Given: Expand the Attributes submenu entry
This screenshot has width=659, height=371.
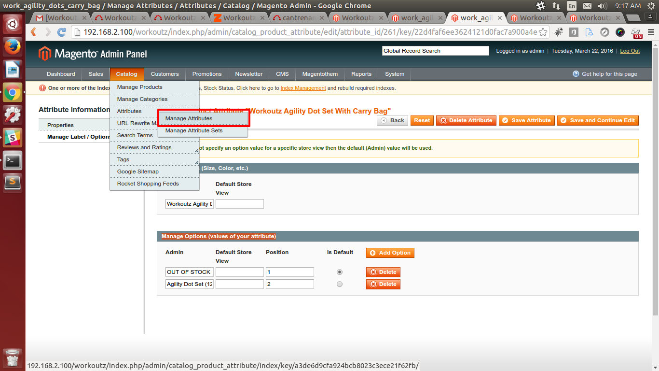Looking at the screenshot, I should pos(134,111).
